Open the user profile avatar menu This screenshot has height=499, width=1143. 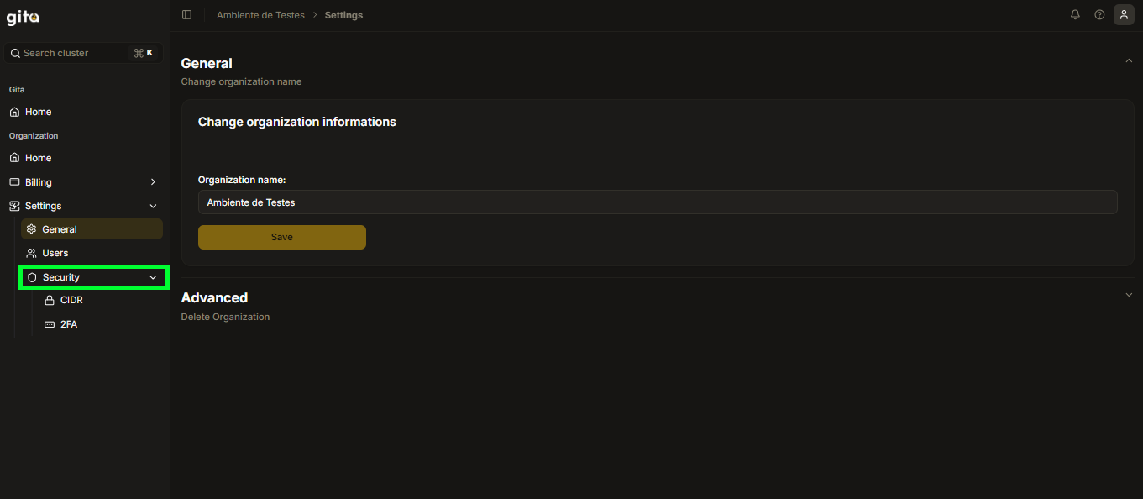[x=1124, y=15]
